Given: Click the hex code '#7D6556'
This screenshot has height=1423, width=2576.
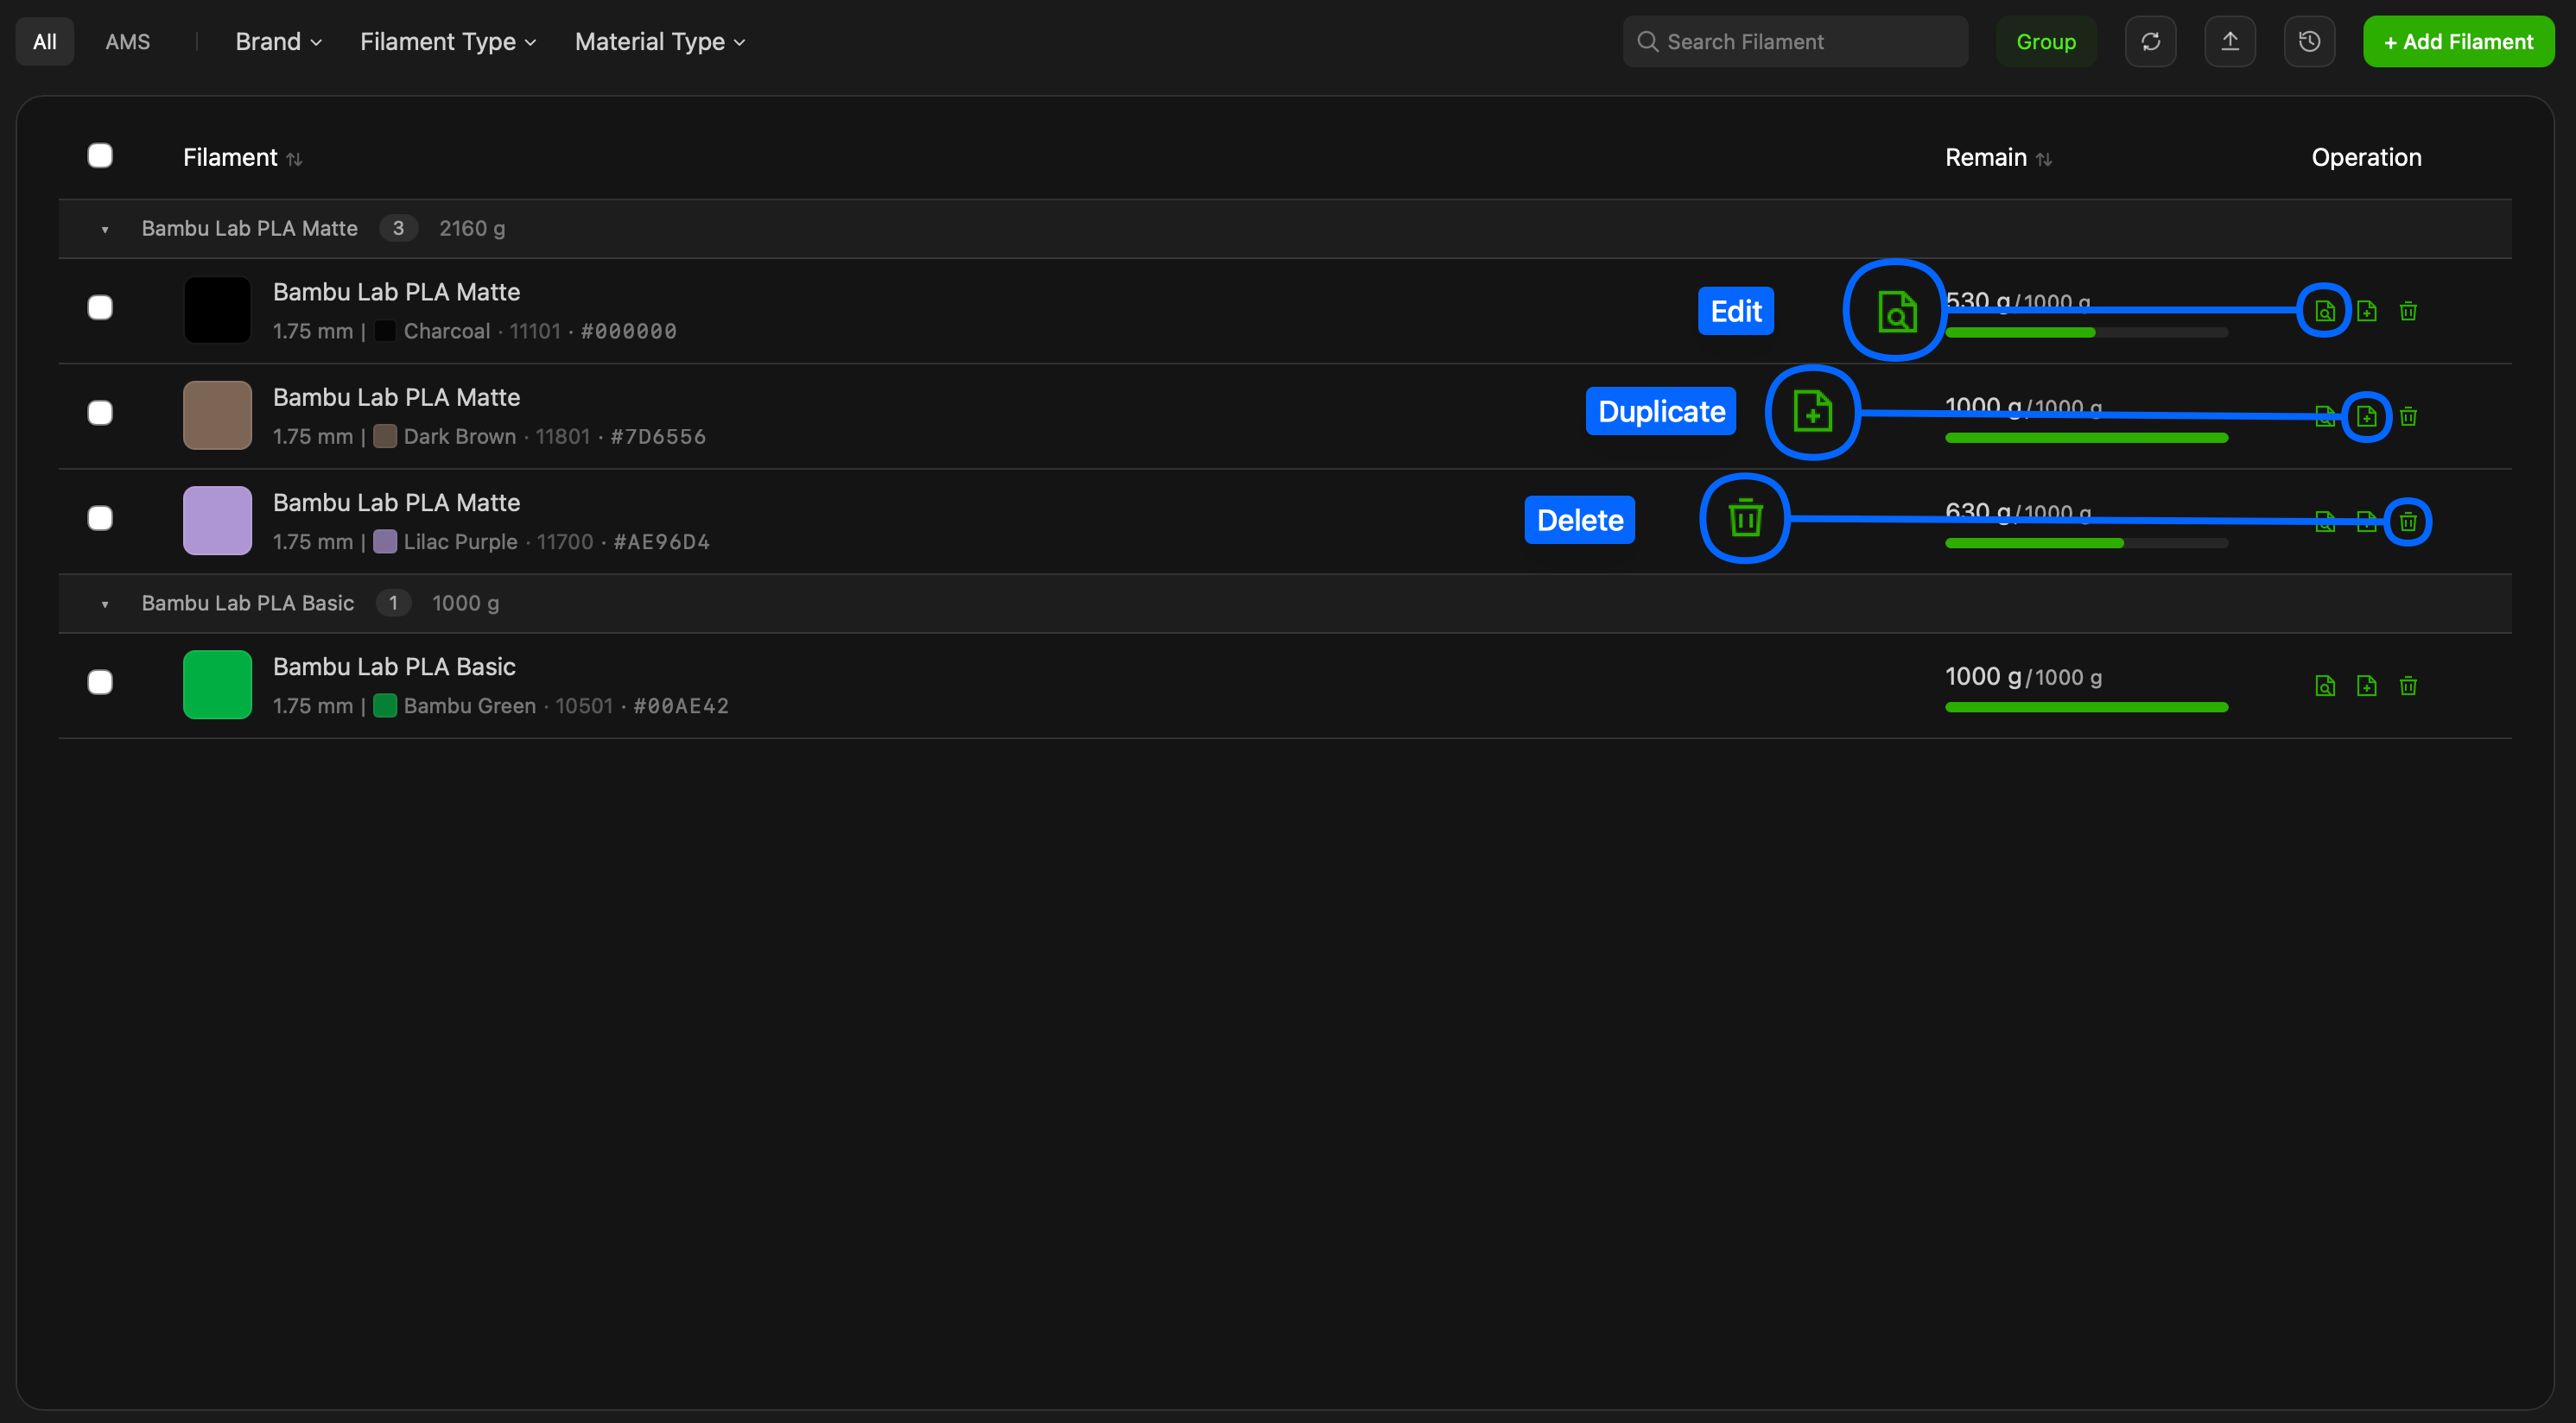Looking at the screenshot, I should [658, 436].
